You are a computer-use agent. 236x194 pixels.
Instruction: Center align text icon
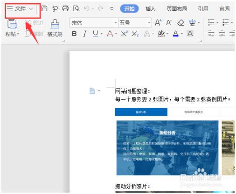[222, 33]
